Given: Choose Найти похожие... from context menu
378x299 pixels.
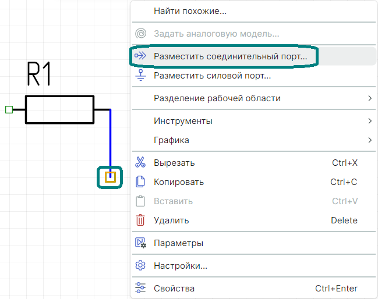Looking at the screenshot, I should pyautogui.click(x=190, y=11).
